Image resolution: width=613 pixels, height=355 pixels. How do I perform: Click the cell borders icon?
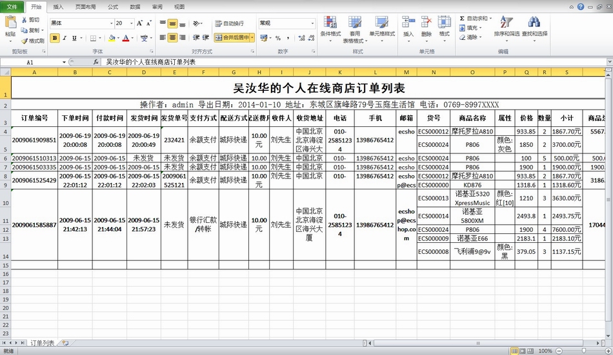(93, 38)
